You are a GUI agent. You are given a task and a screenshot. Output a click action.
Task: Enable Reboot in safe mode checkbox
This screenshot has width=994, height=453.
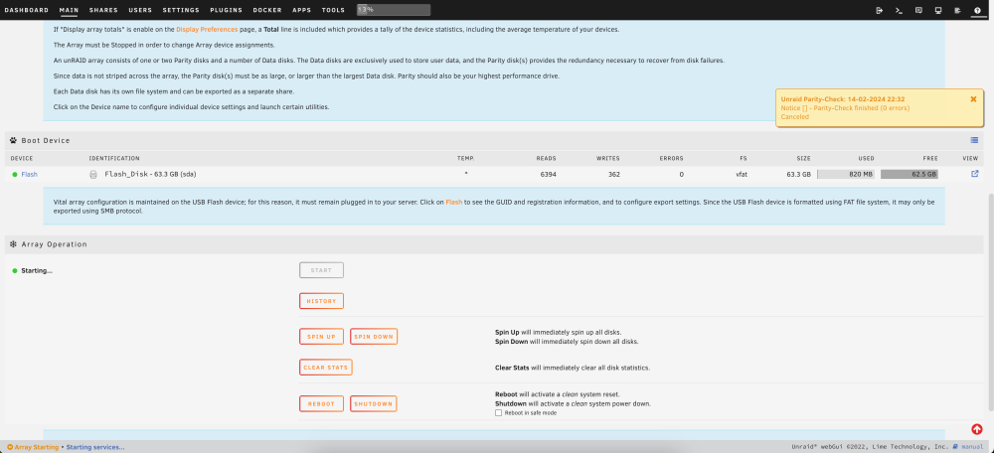tap(498, 412)
